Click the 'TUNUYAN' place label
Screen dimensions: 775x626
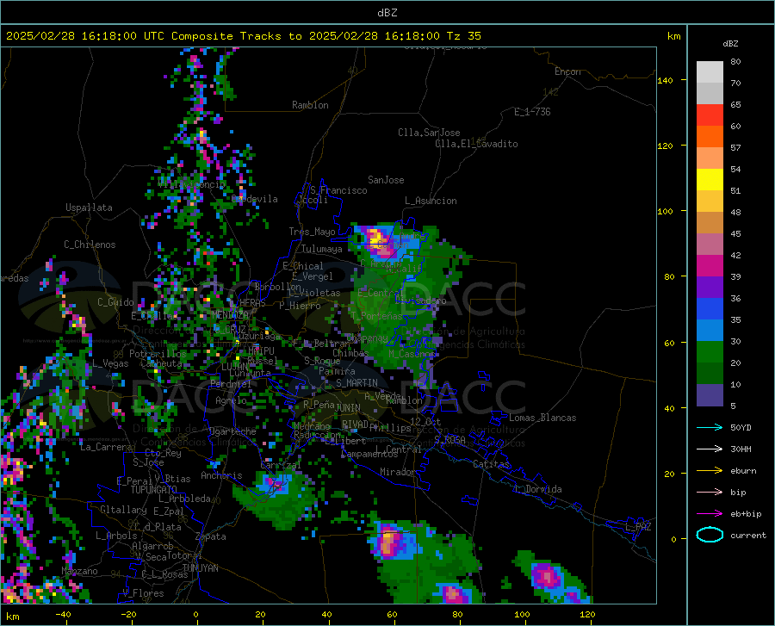coord(200,567)
